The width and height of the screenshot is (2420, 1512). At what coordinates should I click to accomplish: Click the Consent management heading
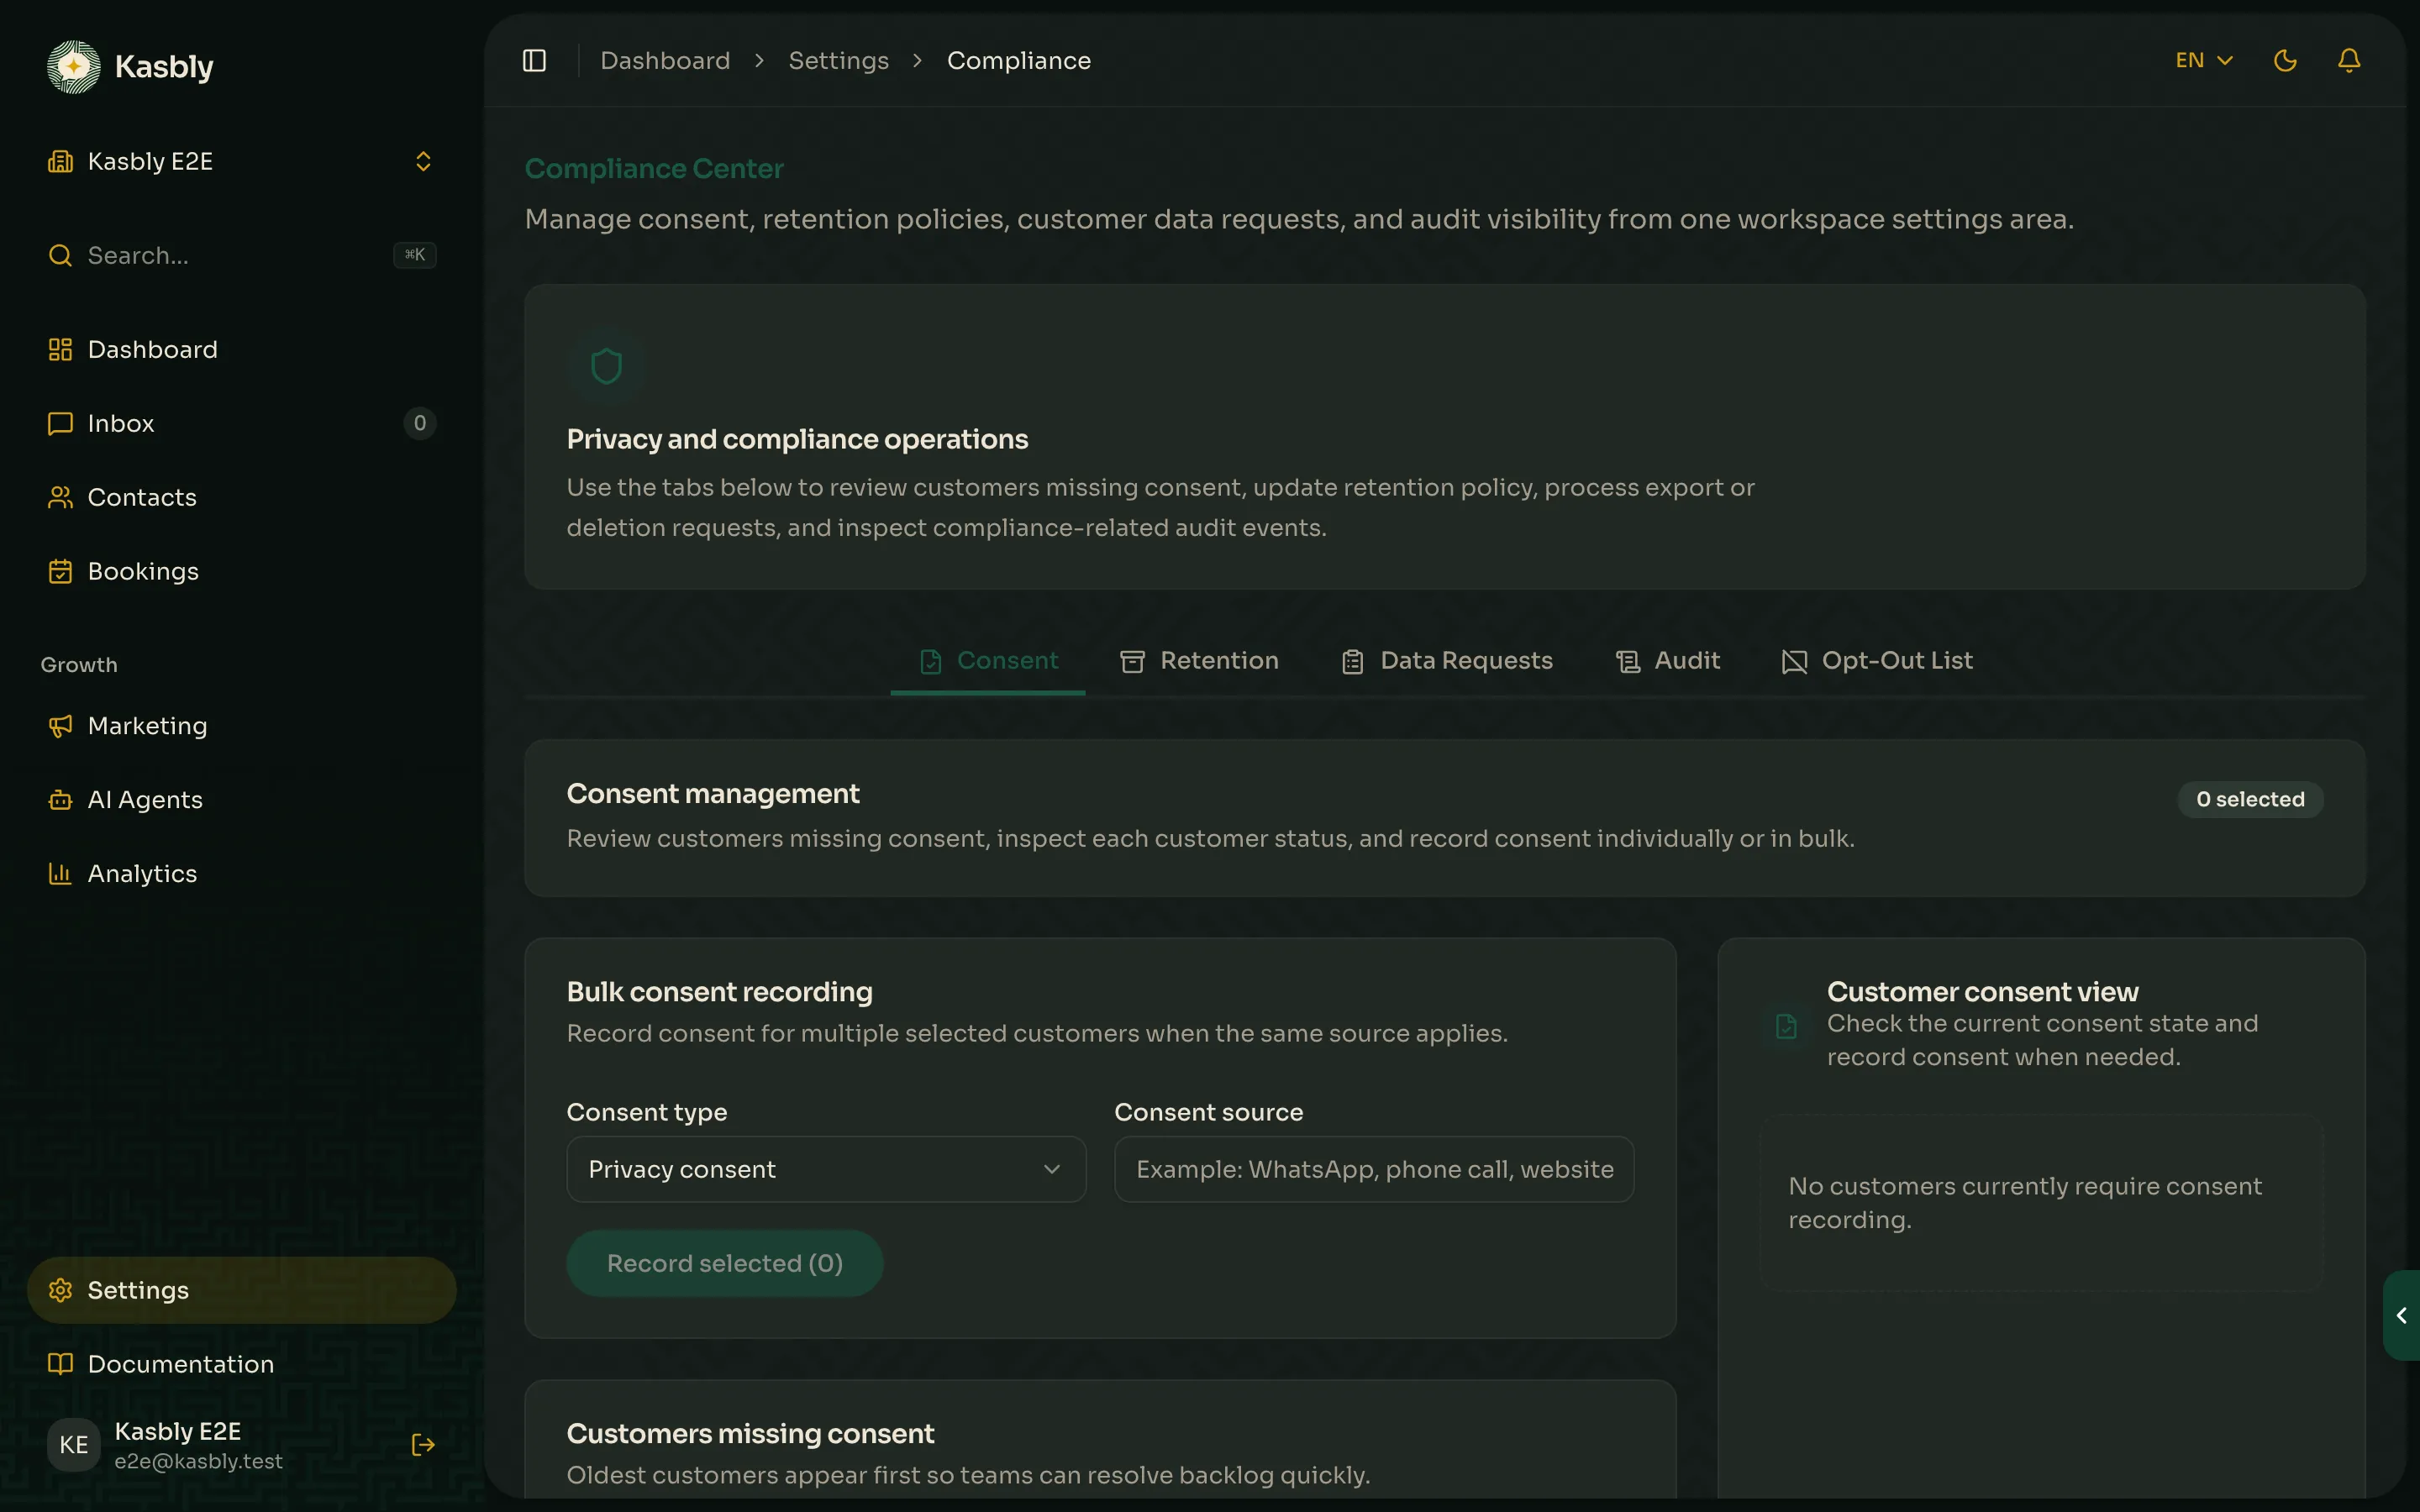pos(713,794)
